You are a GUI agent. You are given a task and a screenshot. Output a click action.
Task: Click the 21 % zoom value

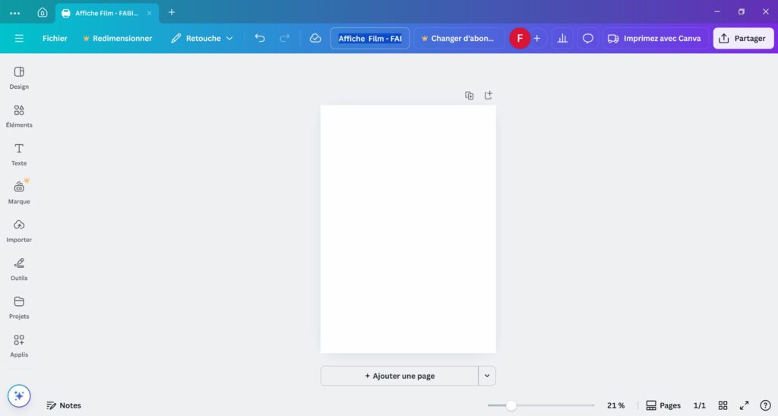click(x=615, y=405)
